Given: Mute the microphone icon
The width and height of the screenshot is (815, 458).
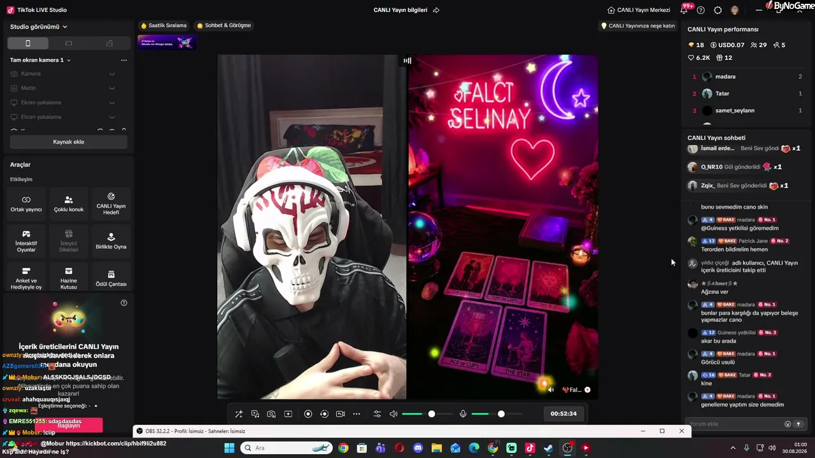Looking at the screenshot, I should (x=463, y=414).
